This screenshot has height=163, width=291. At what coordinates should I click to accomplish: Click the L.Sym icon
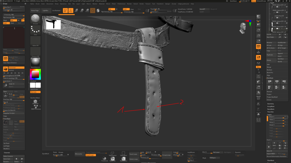click(258, 63)
